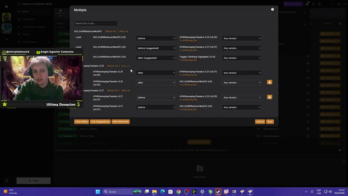This screenshot has width=348, height=196.
Task: Open 'Any version' dropdown in the last rule row
Action: (242, 107)
